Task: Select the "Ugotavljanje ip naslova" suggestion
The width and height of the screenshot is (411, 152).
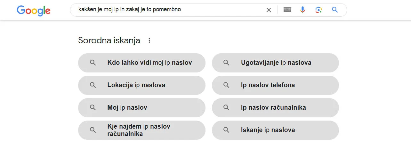Action: click(276, 63)
